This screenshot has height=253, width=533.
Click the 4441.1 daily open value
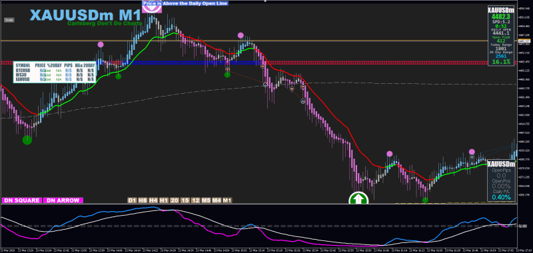pos(501,33)
